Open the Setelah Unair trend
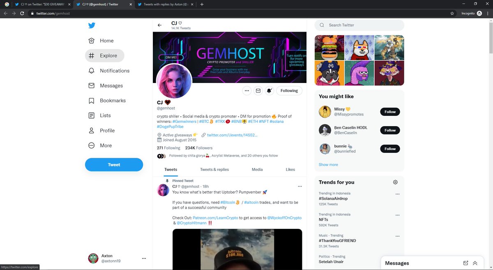 tap(331, 262)
